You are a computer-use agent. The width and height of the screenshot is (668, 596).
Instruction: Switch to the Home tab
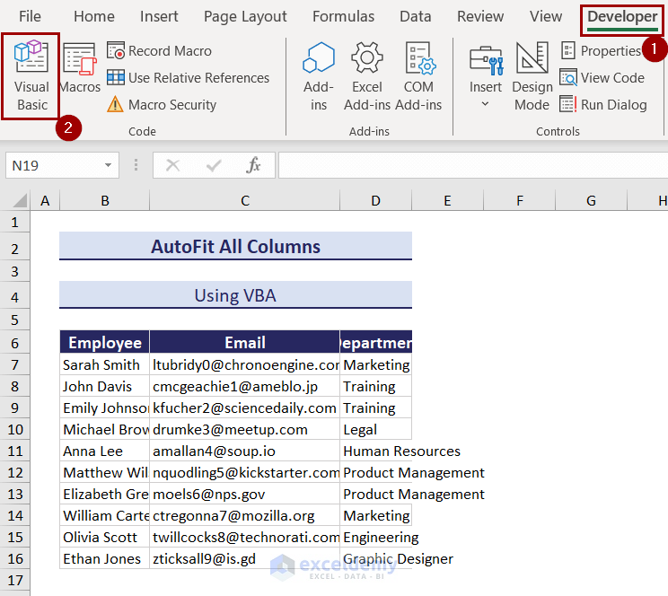pos(94,17)
